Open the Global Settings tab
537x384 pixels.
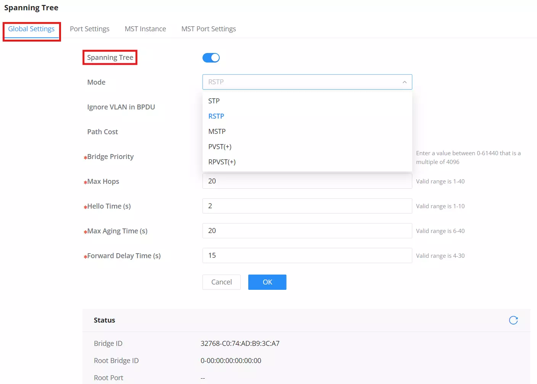31,29
